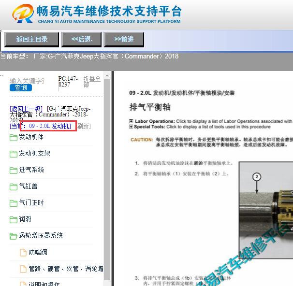Click the 排气平衡轴 heading
This screenshot has height=286, width=293.
150,107
